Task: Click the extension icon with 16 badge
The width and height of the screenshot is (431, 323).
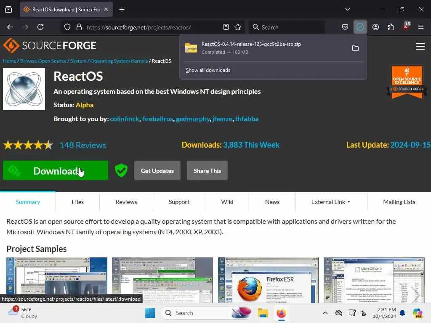Action: click(406, 26)
